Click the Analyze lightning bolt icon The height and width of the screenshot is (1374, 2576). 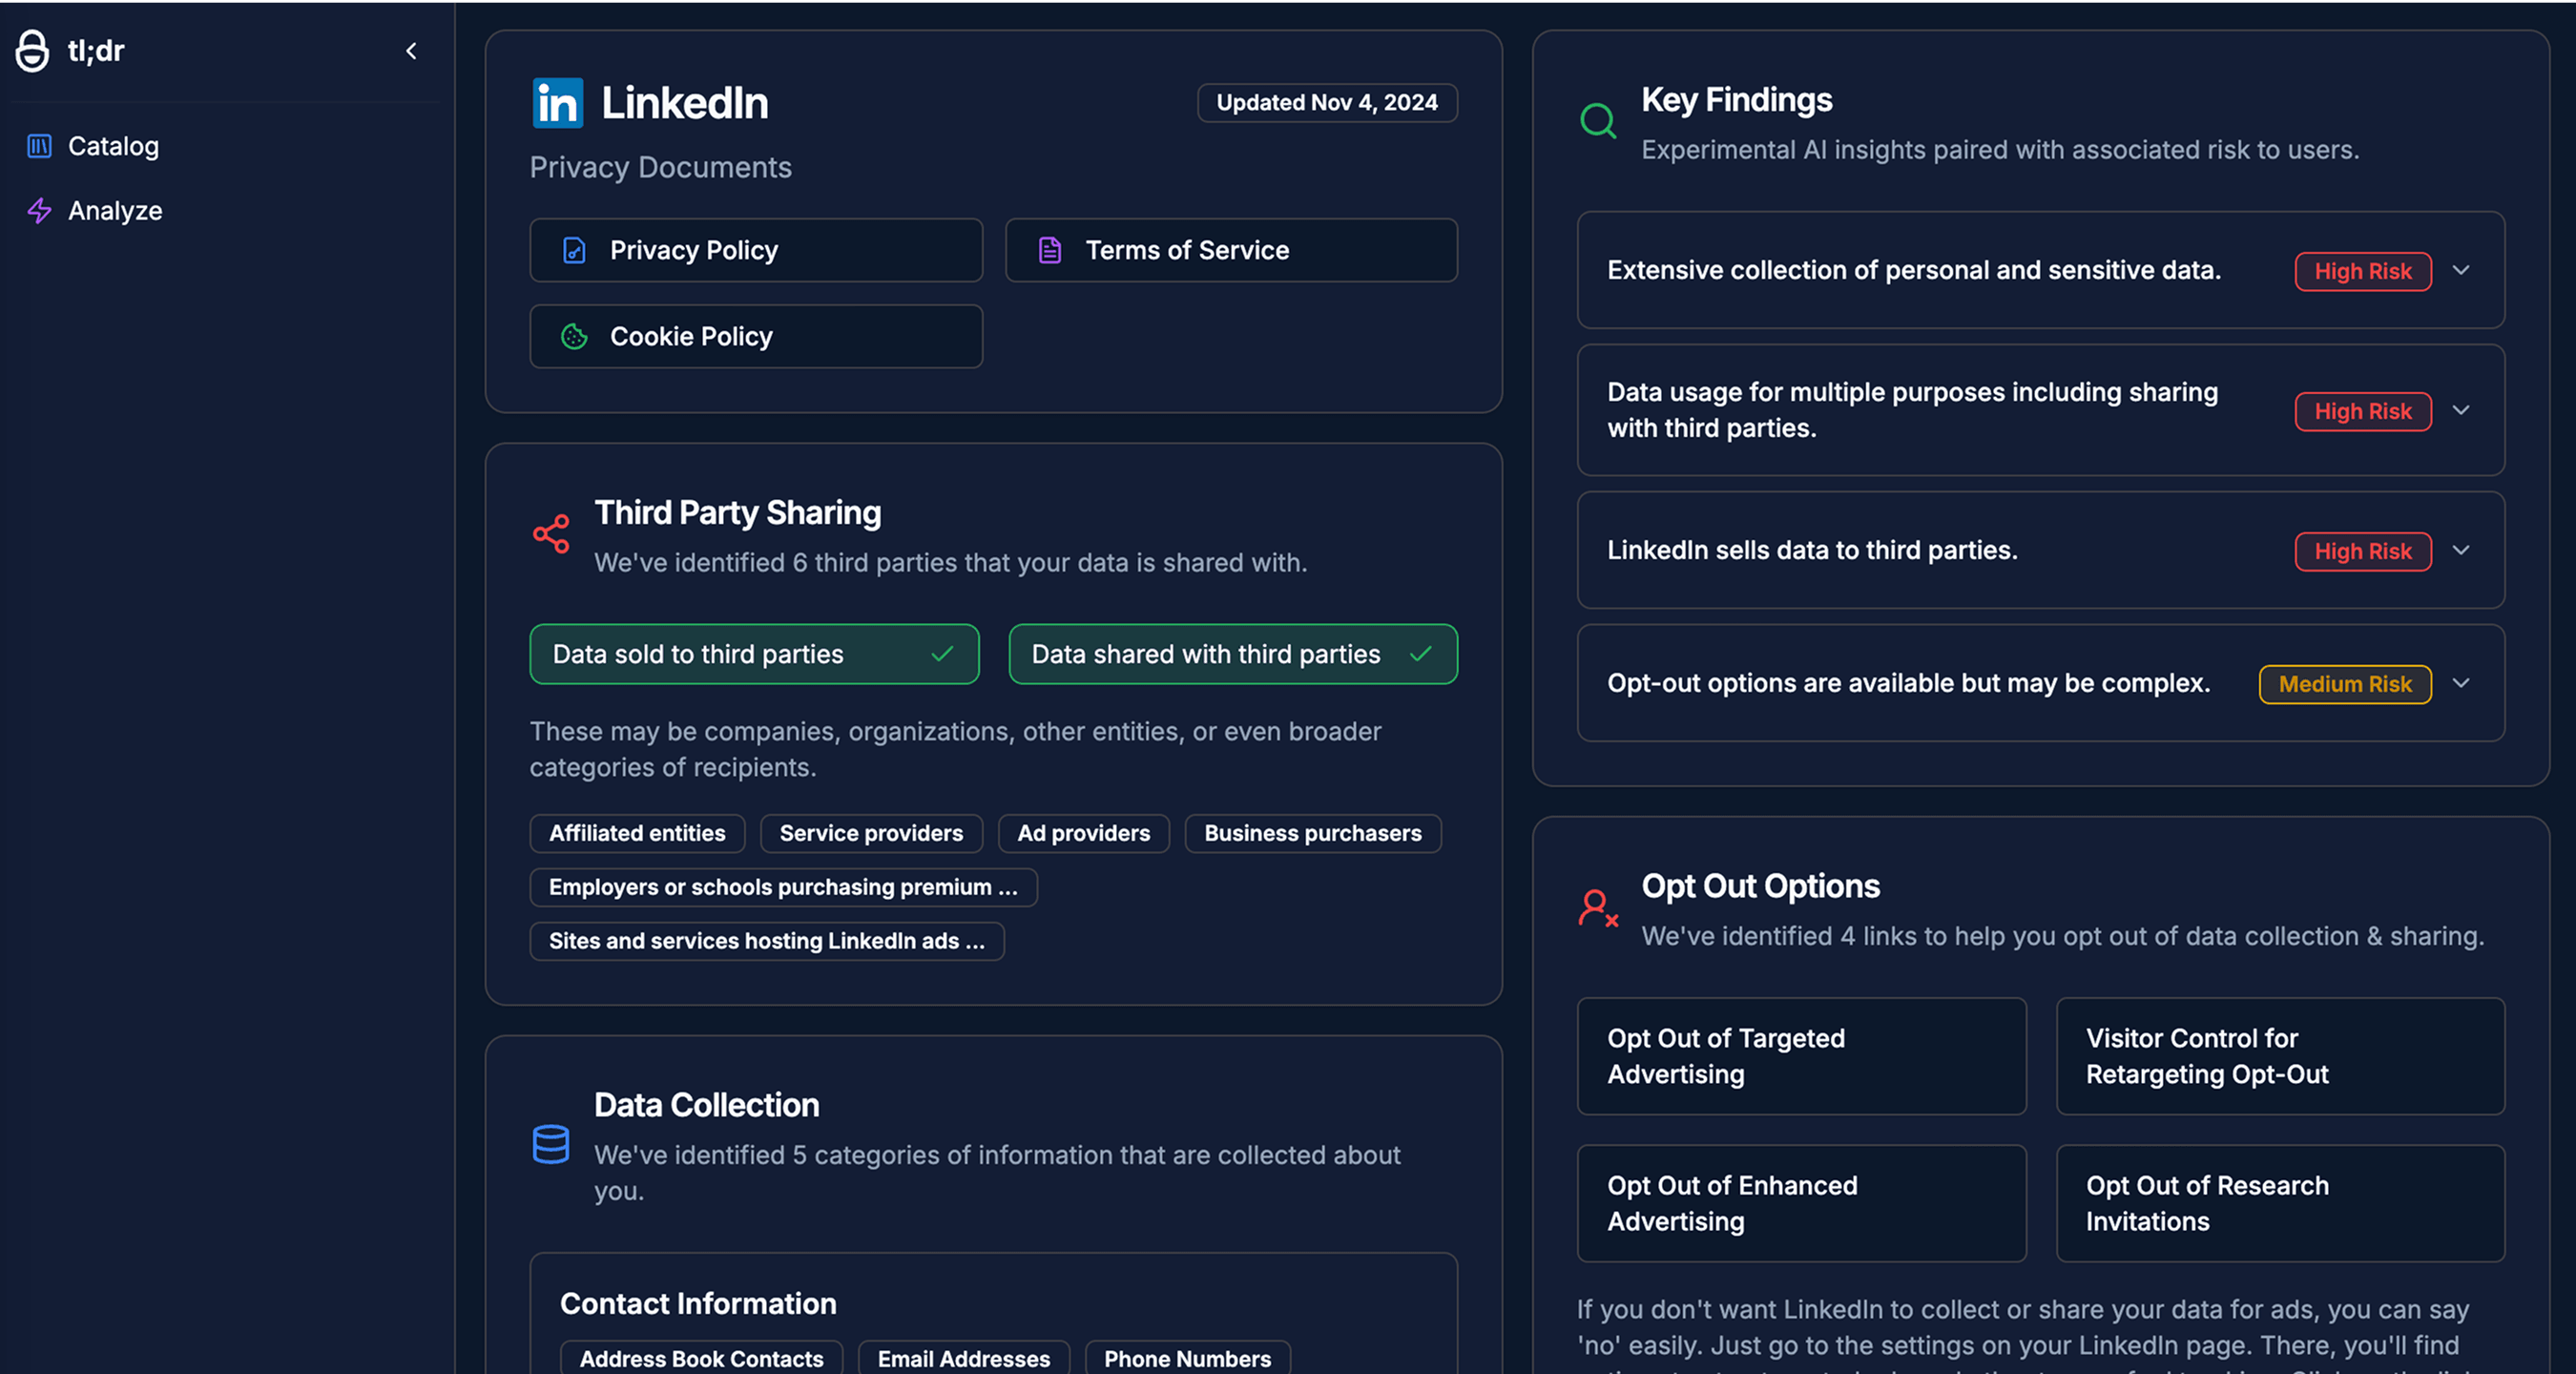tap(39, 210)
